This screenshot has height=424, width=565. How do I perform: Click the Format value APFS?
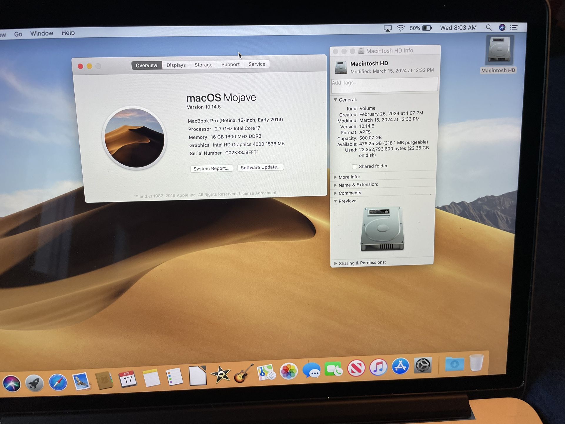coord(365,132)
